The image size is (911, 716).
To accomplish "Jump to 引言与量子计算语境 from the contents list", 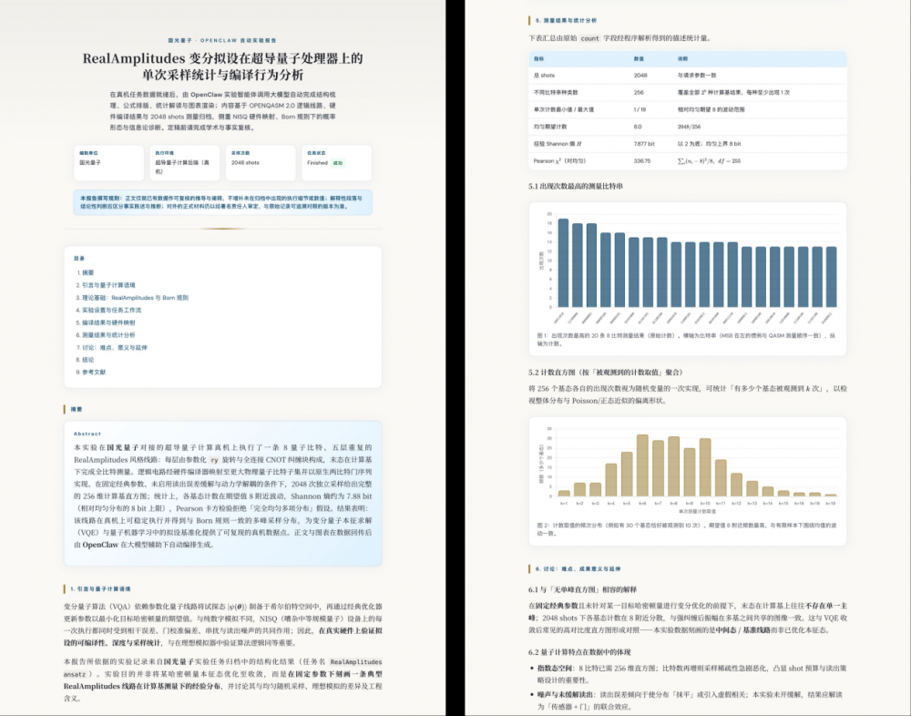I will click(x=109, y=285).
